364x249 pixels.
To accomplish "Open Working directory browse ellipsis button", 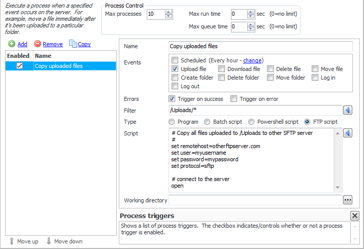I will tap(348, 200).
